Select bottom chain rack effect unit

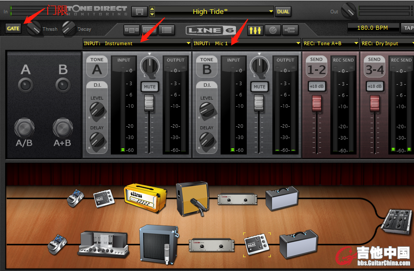pos(212,245)
